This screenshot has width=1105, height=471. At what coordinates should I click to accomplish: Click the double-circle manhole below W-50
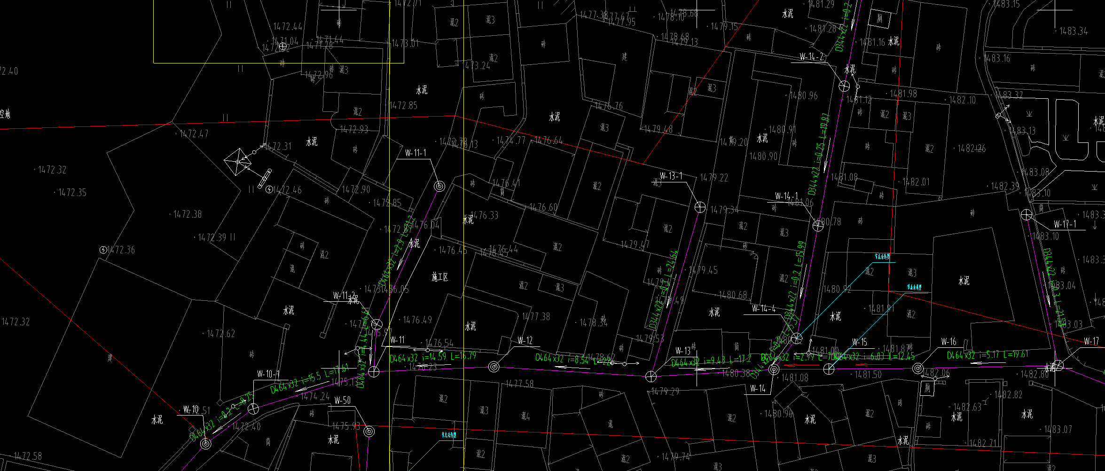coord(369,431)
